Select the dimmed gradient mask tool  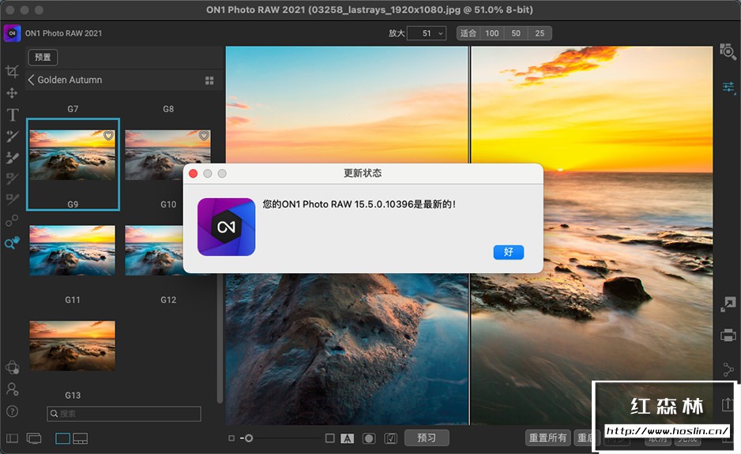pyautogui.click(x=13, y=199)
